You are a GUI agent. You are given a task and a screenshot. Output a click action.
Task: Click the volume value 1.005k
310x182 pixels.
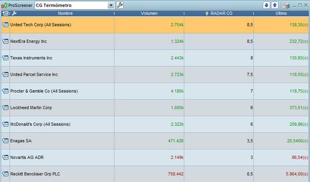click(177, 108)
